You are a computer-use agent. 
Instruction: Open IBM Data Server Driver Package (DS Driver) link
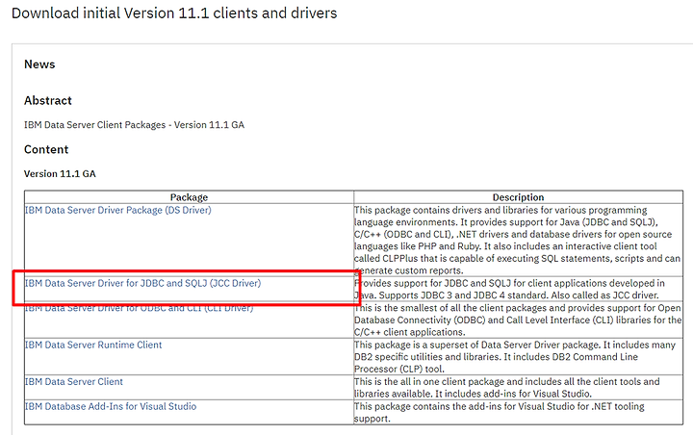(118, 210)
